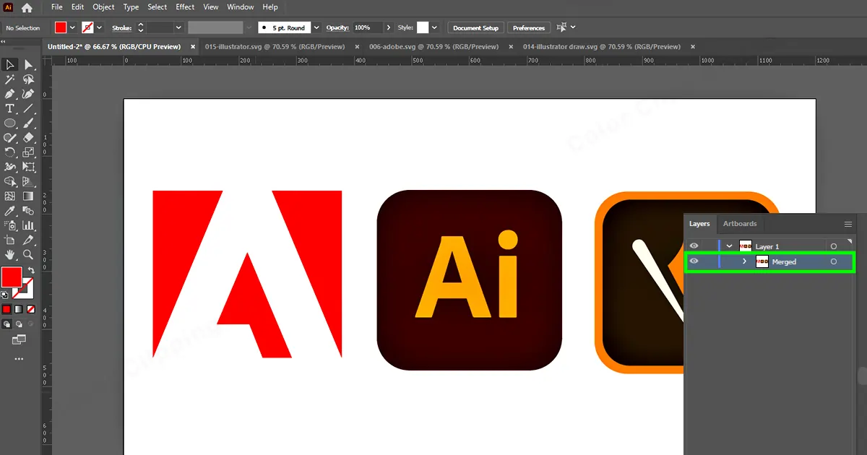
Task: Open stroke weight dropdown
Action: pos(178,27)
